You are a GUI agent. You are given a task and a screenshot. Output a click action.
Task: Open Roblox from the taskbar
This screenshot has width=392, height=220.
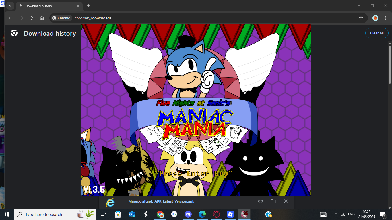tap(230, 214)
